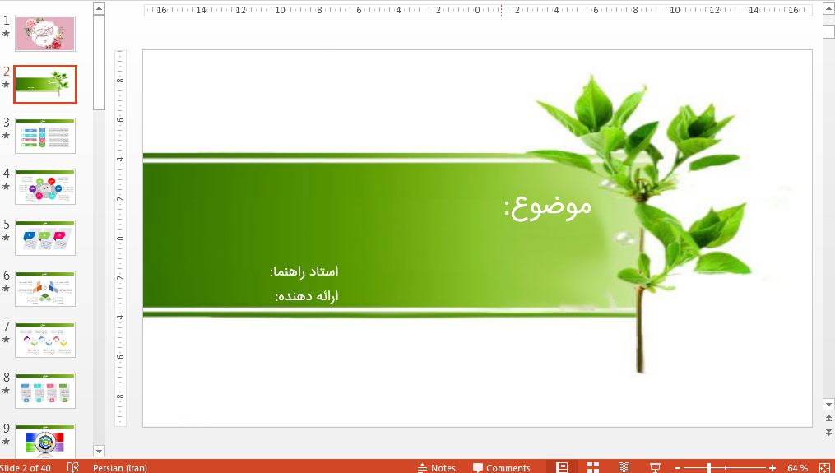Open Slide Sorter view

tap(593, 467)
